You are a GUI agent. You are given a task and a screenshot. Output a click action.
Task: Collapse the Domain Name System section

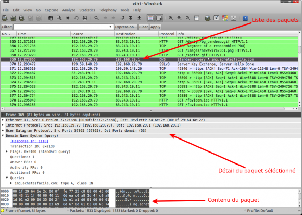pos(3,136)
